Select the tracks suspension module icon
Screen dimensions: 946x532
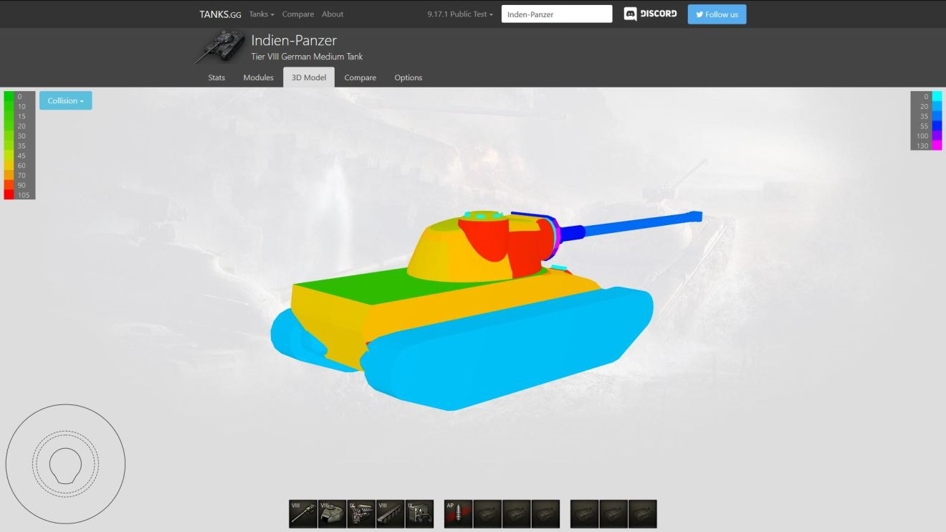click(391, 514)
